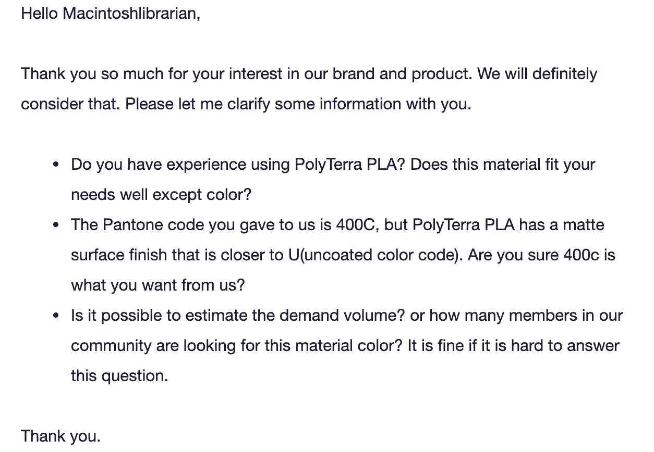Click "PolyTerra PLA?" in the first bullet
654x452 pixels.
pos(349,165)
